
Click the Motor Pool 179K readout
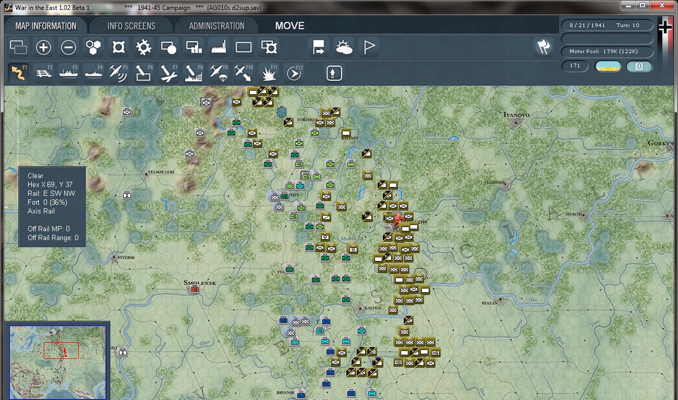click(607, 52)
